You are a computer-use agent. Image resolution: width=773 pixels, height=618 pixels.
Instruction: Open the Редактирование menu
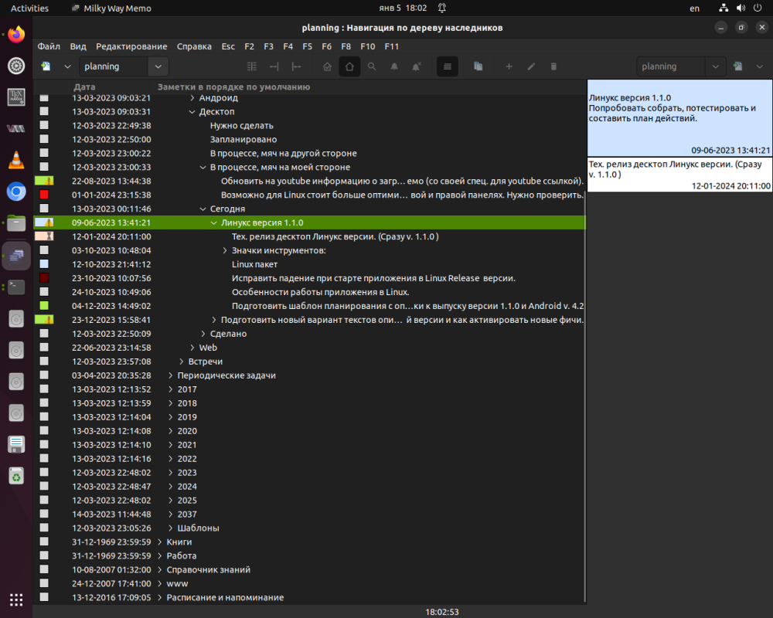pos(131,46)
